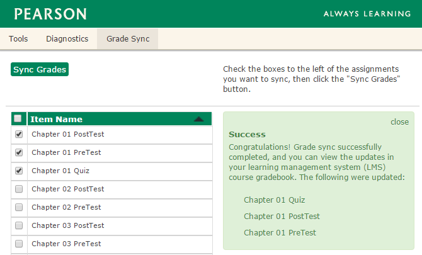Check the Chapter 02 PostTest checkbox
422x255 pixels.
click(x=19, y=189)
